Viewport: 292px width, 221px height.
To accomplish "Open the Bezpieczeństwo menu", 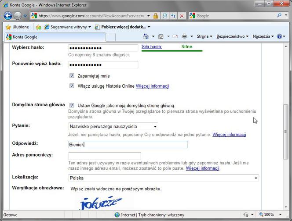I will [232, 36].
